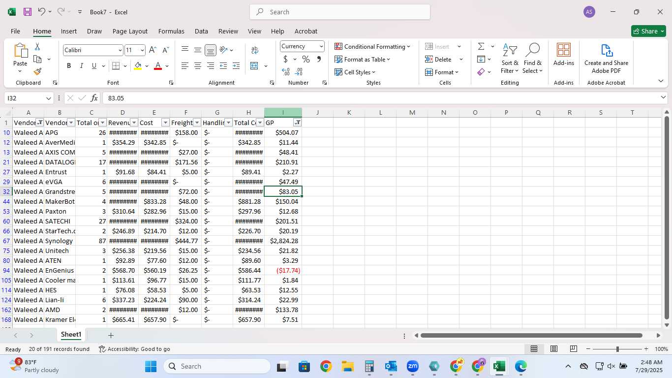Click Increase Decimal icon

click(286, 71)
